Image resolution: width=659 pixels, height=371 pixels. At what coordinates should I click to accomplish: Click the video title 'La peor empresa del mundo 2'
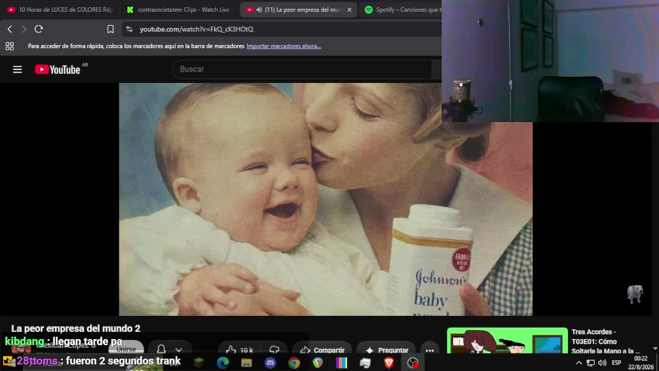[x=76, y=329]
